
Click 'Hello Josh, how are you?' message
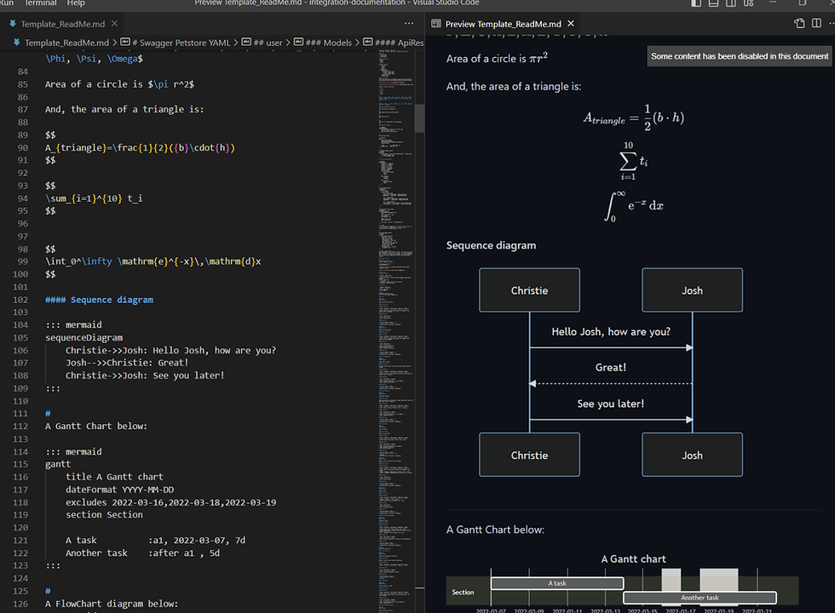point(611,332)
